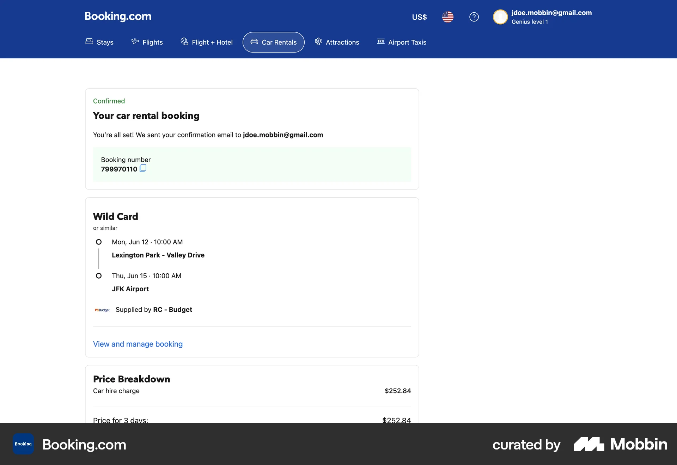Image resolution: width=677 pixels, height=465 pixels.
Task: Click the Booking.com header logo
Action: point(118,17)
